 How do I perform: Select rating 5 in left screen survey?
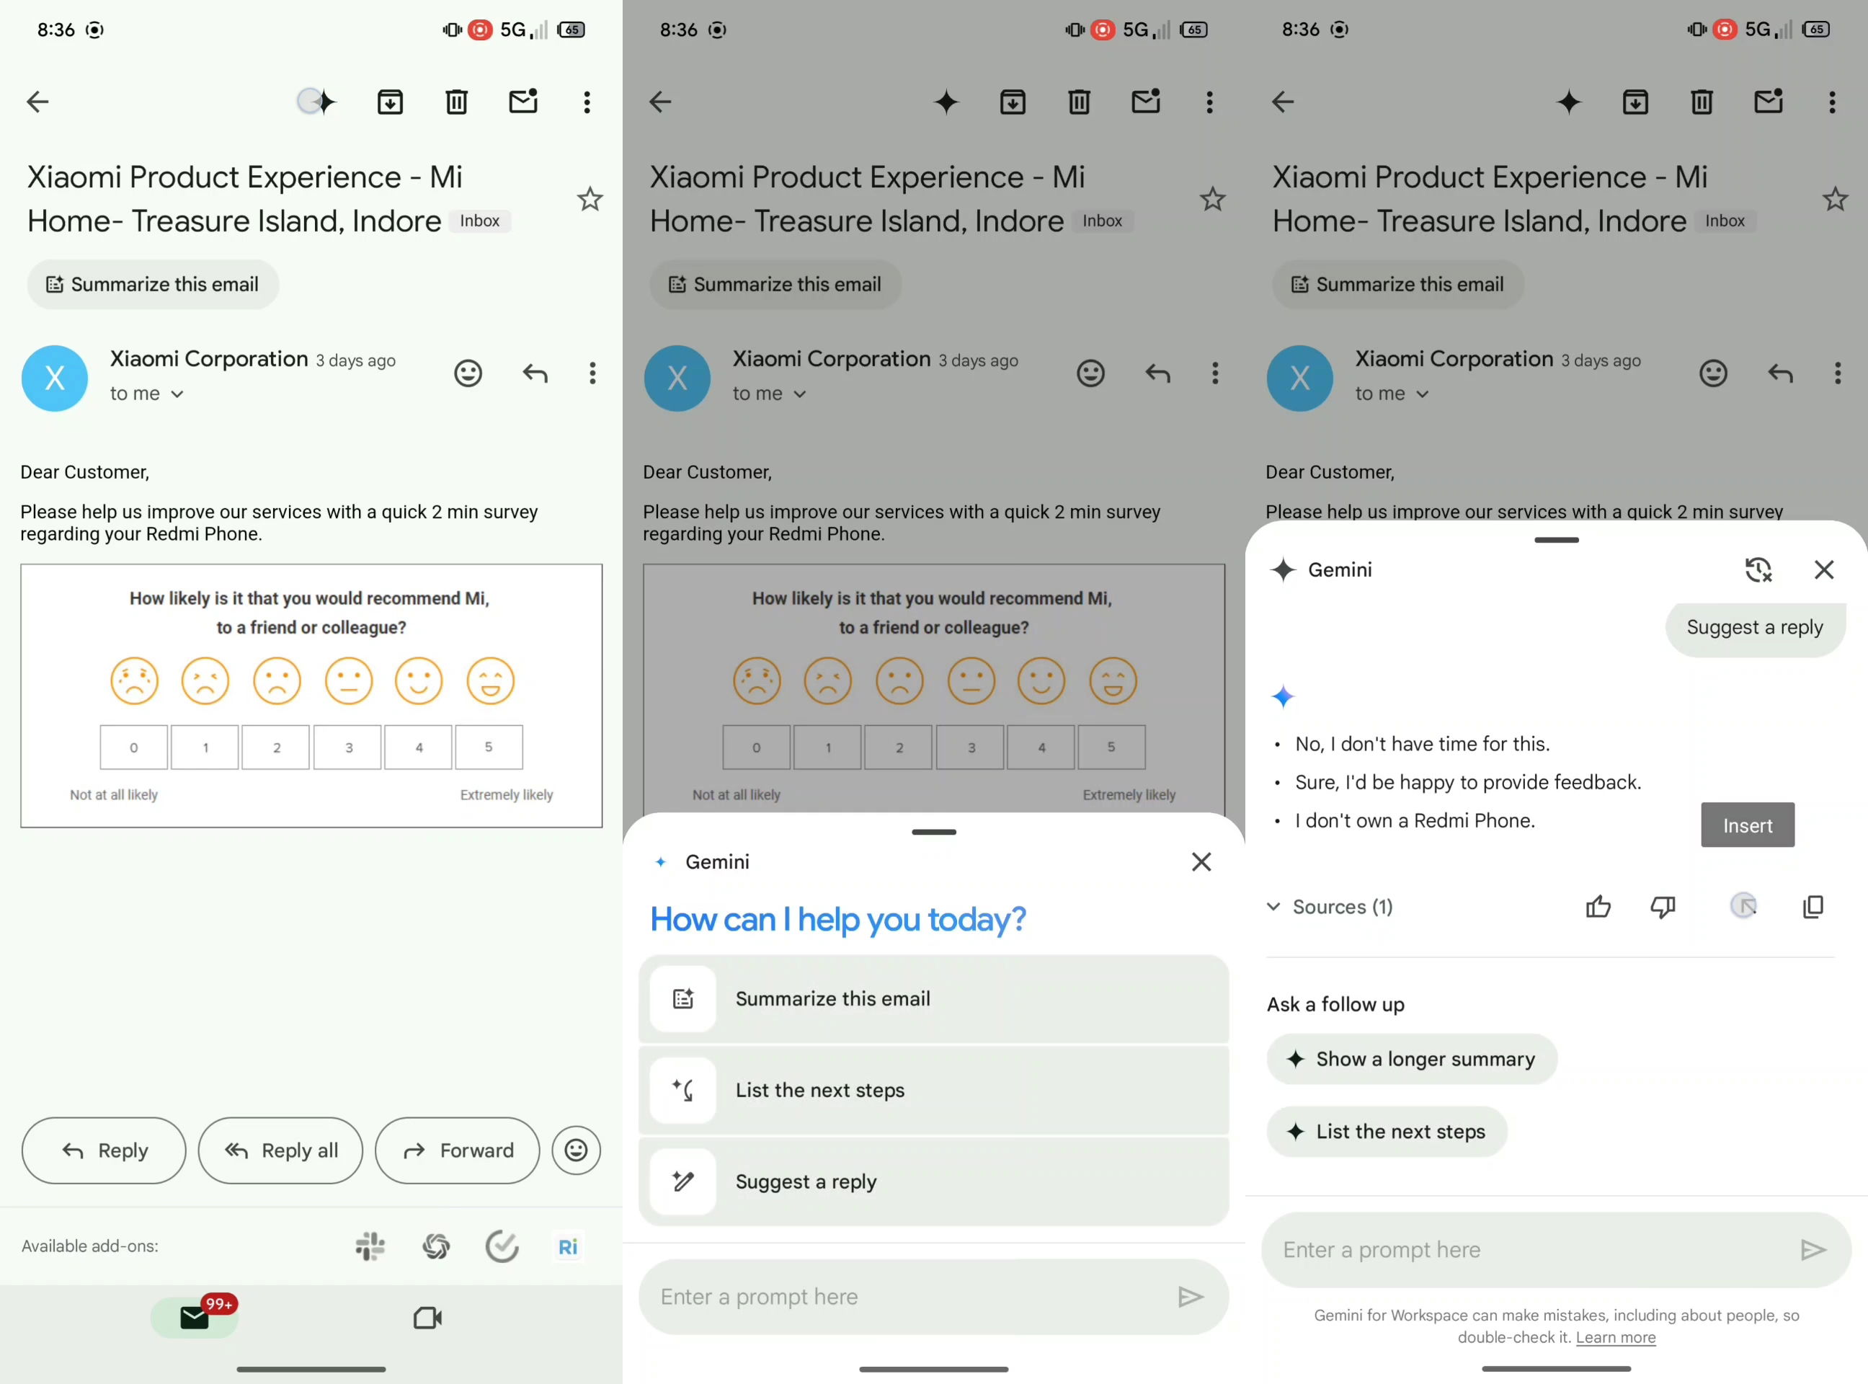coord(489,748)
